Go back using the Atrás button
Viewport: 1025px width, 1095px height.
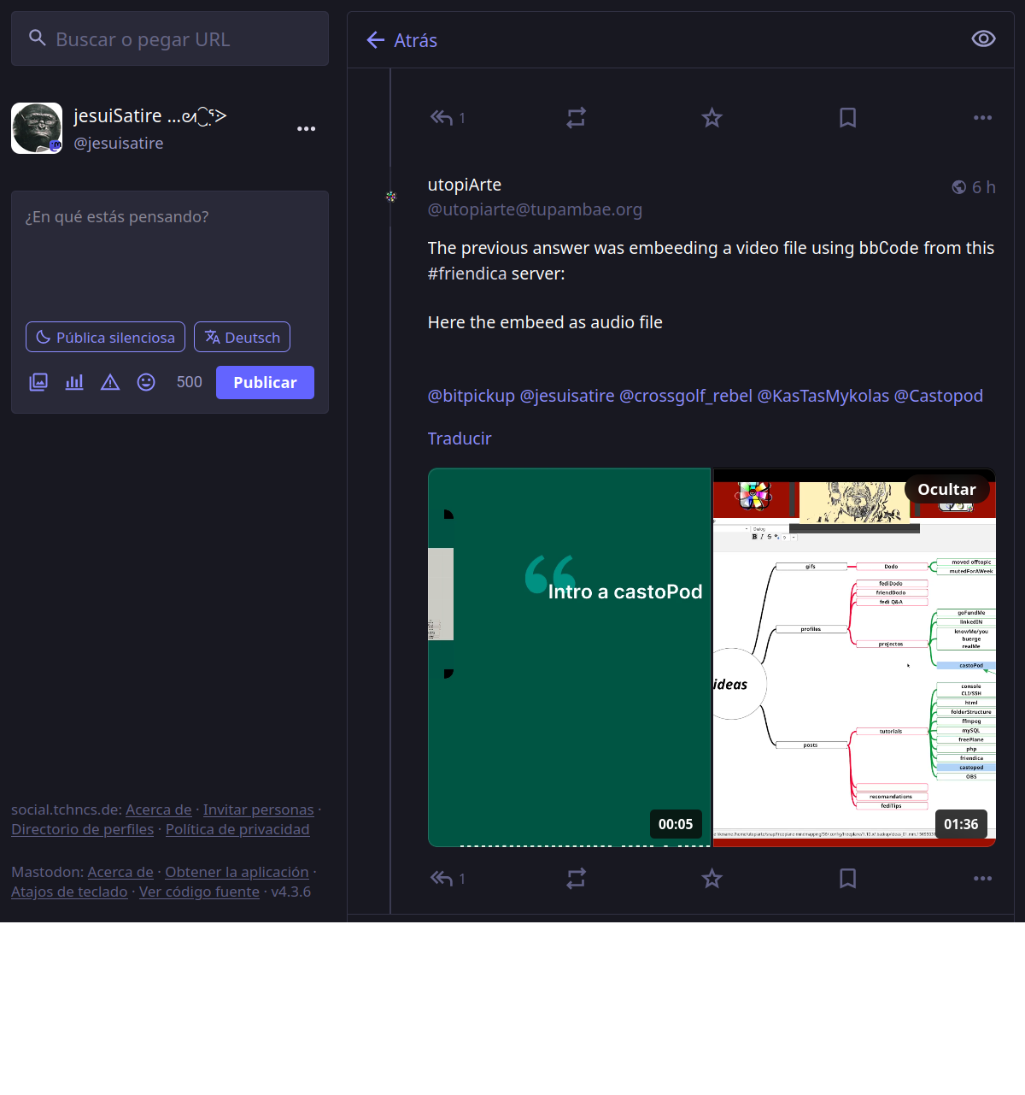(x=401, y=40)
